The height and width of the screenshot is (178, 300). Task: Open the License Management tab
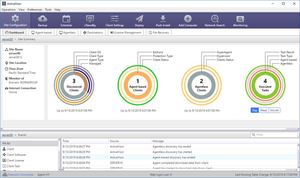[126, 33]
